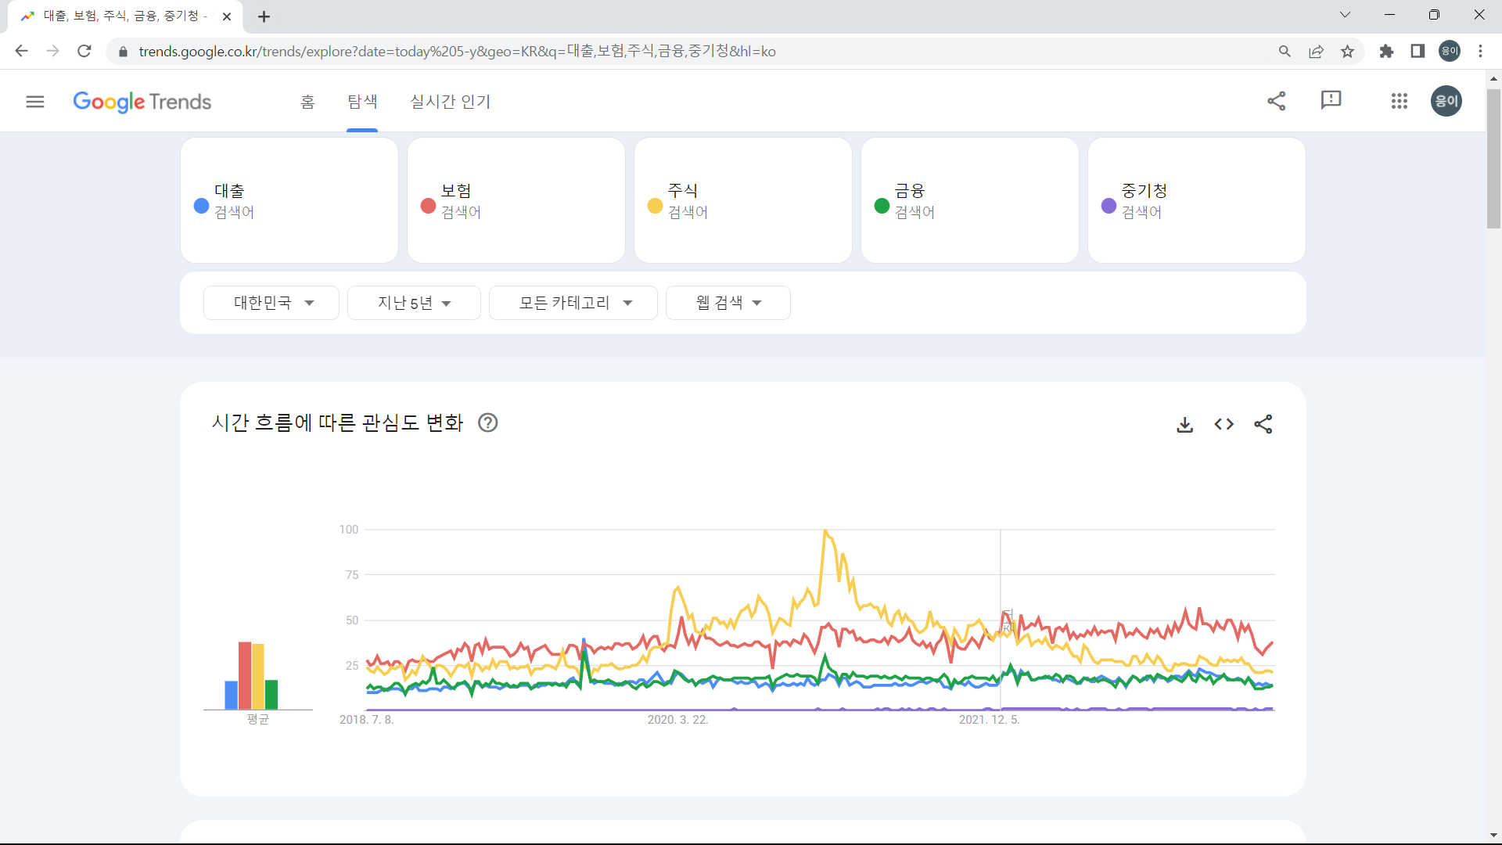Open the Trends navigation menu
Image resolution: width=1502 pixels, height=845 pixels.
pos(34,101)
